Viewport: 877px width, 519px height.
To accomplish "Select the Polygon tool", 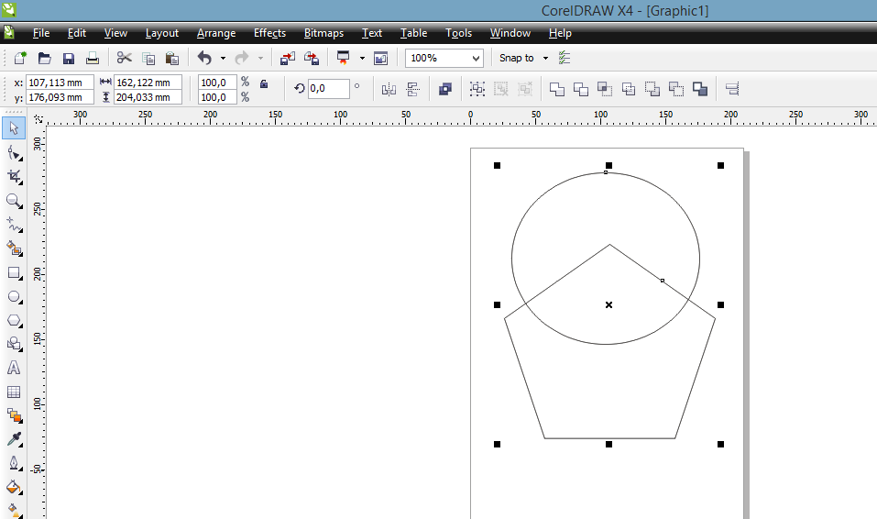I will [x=14, y=321].
